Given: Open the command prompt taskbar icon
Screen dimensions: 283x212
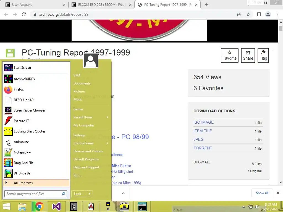Looking at the screenshot, I should pyautogui.click(x=142, y=206).
